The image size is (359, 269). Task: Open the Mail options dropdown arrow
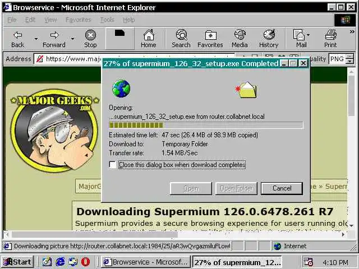(308, 35)
